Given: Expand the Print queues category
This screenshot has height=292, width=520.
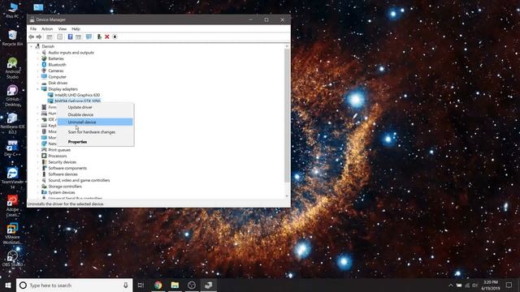Looking at the screenshot, I should 38,149.
